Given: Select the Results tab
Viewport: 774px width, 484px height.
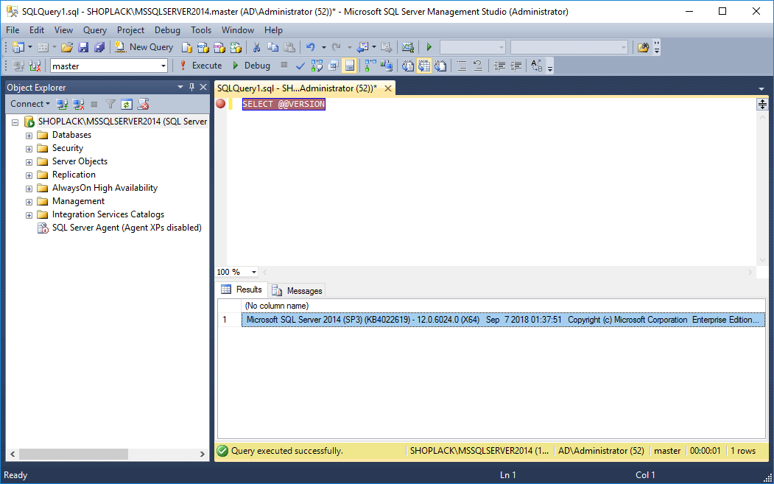Looking at the screenshot, I should click(x=242, y=290).
